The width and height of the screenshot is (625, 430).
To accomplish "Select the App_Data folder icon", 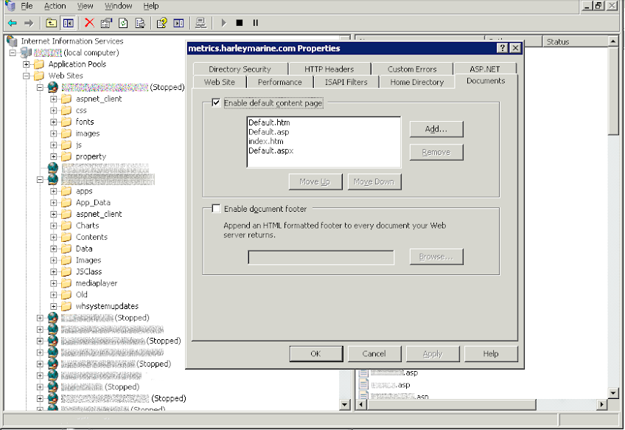I will (x=66, y=203).
